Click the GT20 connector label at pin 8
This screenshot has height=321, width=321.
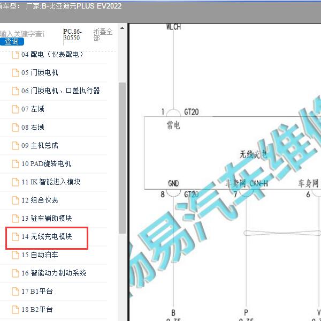[191, 194]
